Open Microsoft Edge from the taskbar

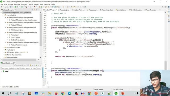[x=69, y=93]
